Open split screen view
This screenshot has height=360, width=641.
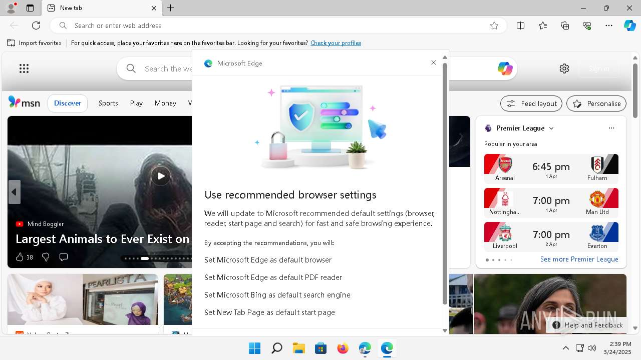521,25
